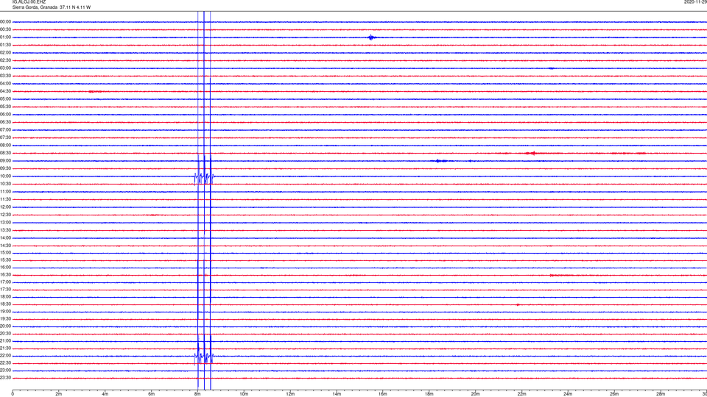Screen dimensions: 707x397
Task: Click the 20m tick on the time axis
Action: (x=475, y=394)
